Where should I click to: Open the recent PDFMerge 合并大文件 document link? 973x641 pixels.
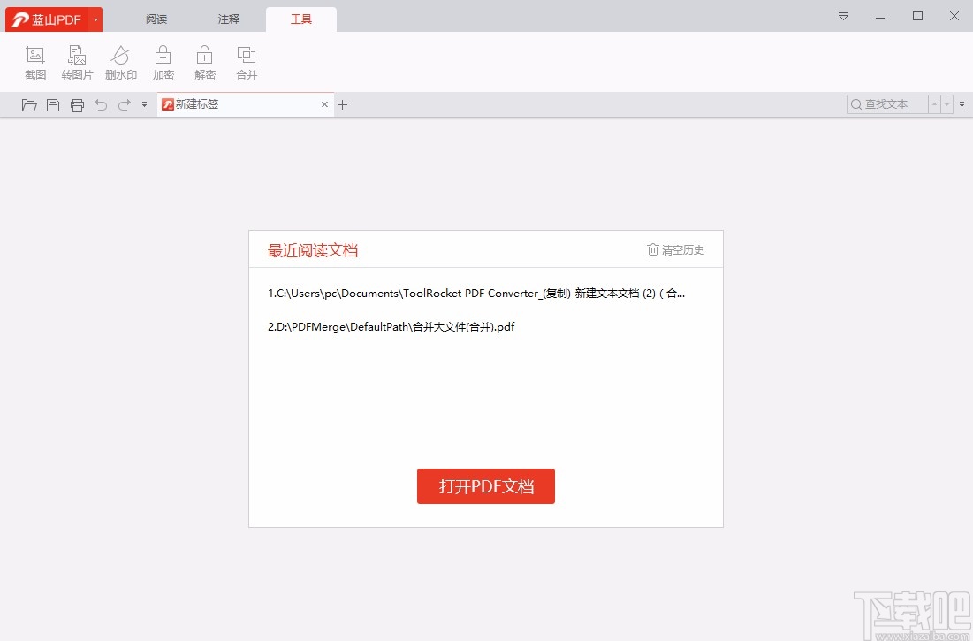391,326
